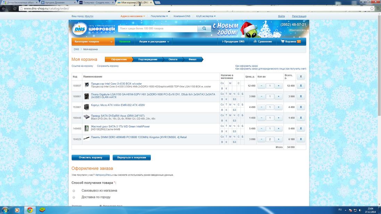Remove the Intel Core i3-4330 processor row
Screen dimensions: 381x214
click(x=301, y=86)
